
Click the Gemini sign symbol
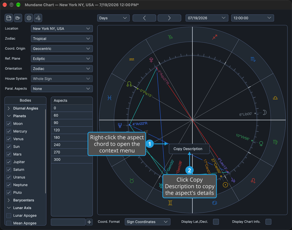[x=170, y=203]
